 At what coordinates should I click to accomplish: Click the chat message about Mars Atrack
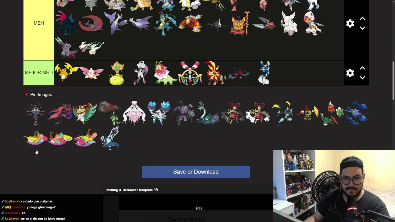[x=43, y=219]
